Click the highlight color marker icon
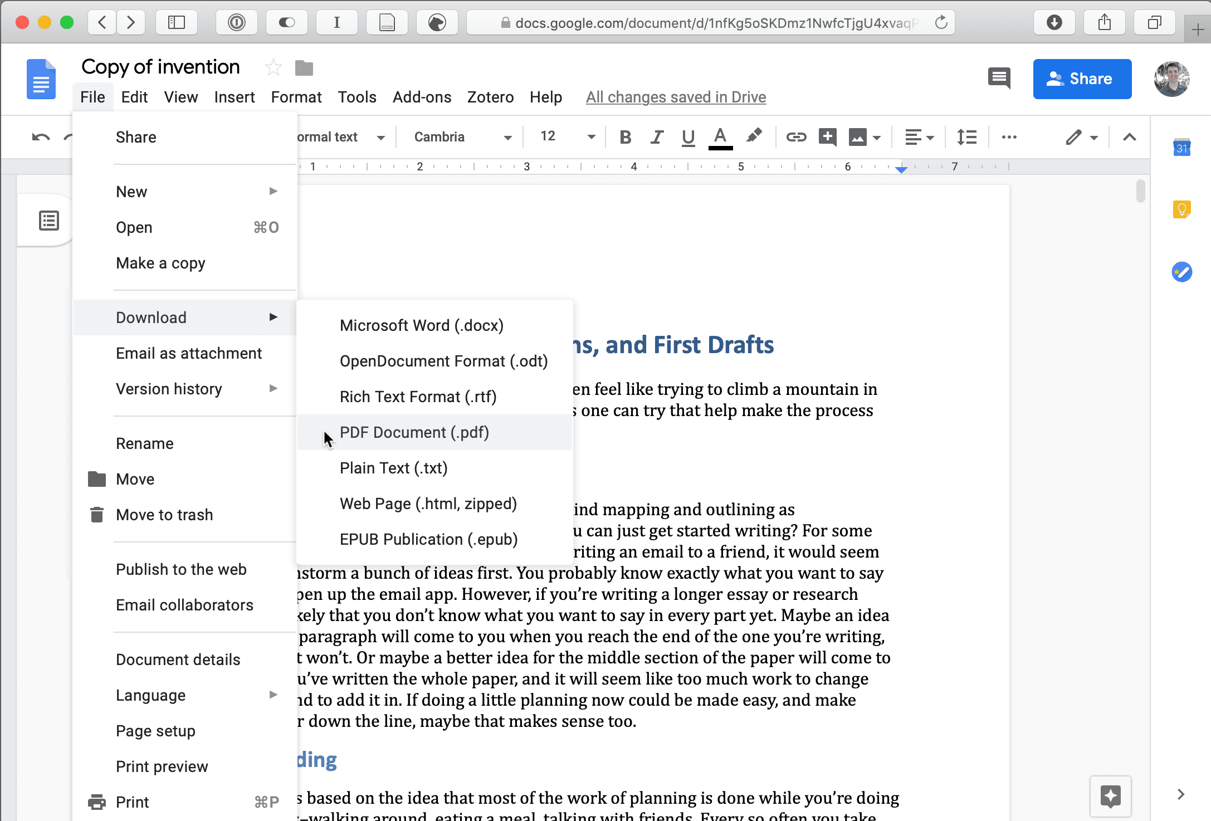Screen dimensions: 1211x821 (x=754, y=136)
